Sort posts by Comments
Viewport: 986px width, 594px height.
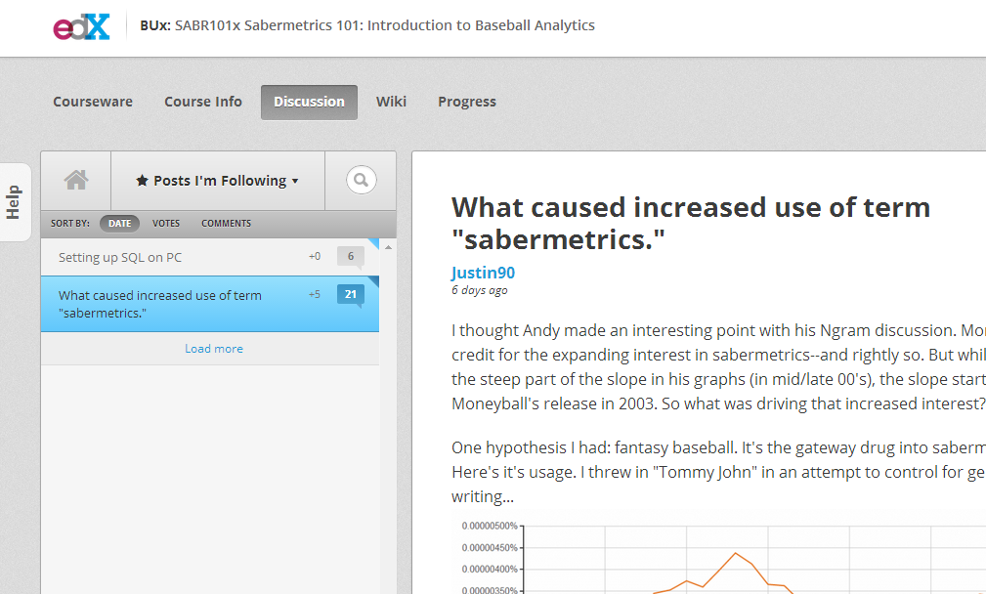pyautogui.click(x=227, y=223)
